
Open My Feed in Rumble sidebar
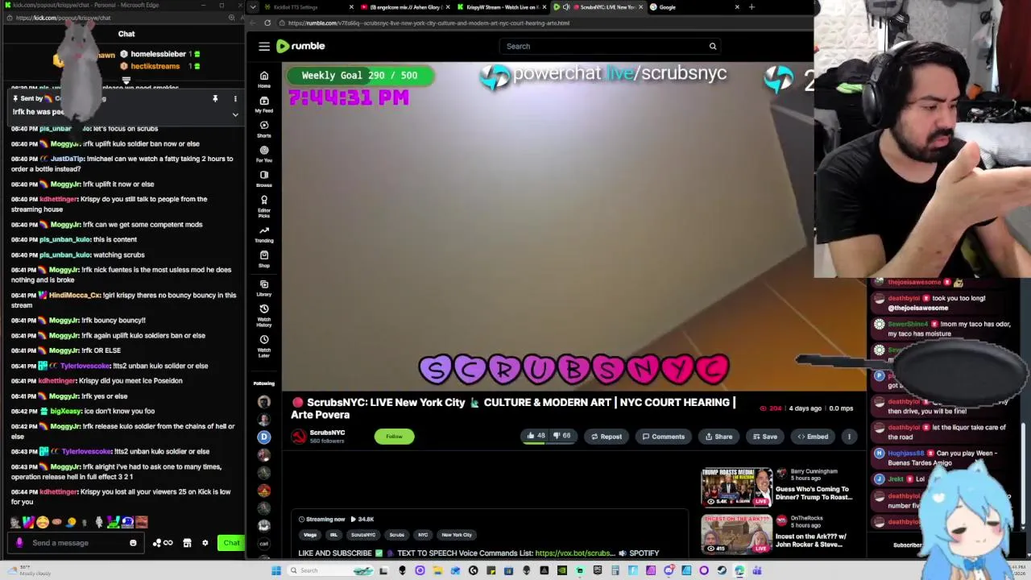[x=263, y=104]
